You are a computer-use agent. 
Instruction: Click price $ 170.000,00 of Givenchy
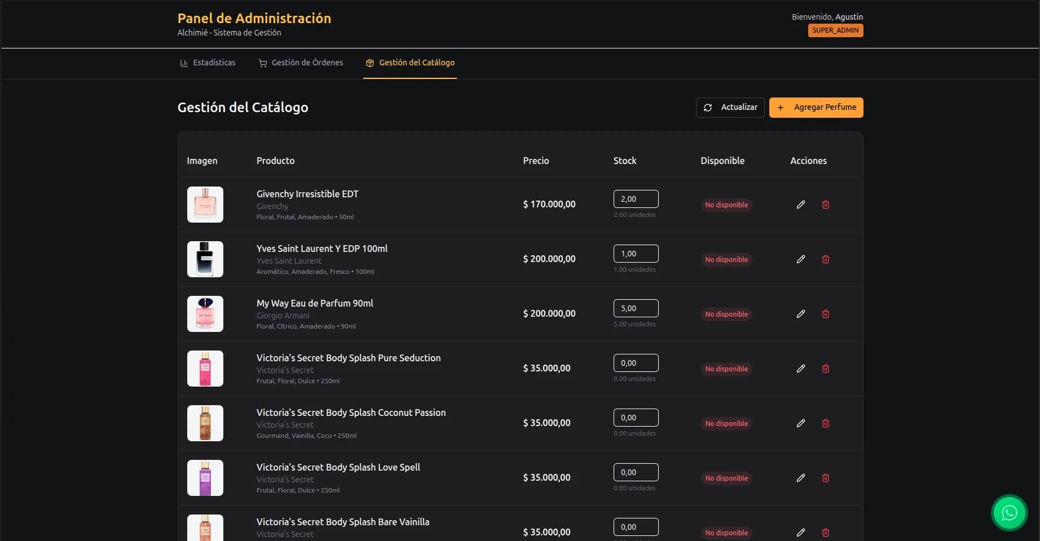(x=549, y=204)
